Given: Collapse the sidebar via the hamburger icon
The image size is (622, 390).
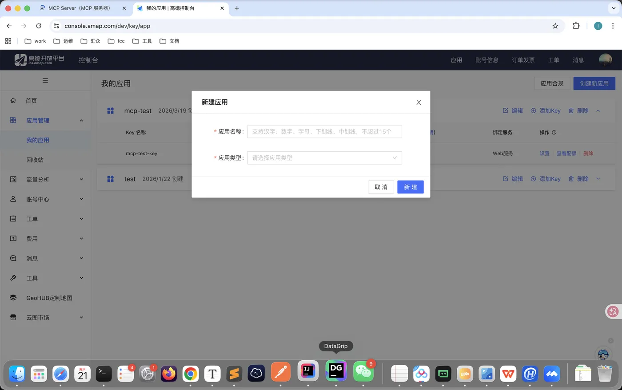Looking at the screenshot, I should coord(45,80).
